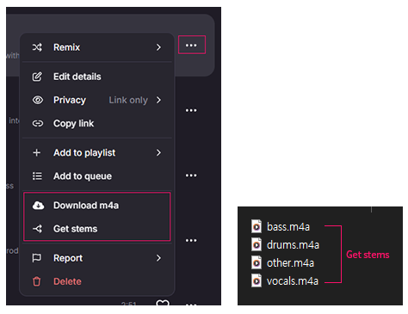Image resolution: width=408 pixels, height=314 pixels.
Task: Select Add to queue entry
Action: coord(97,176)
